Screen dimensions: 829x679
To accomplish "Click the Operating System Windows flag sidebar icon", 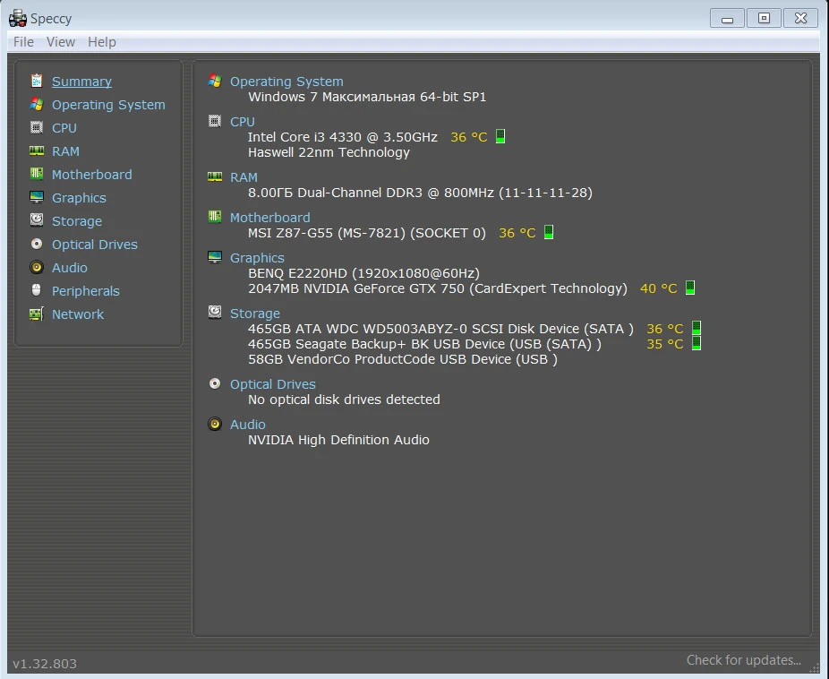I will 37,104.
